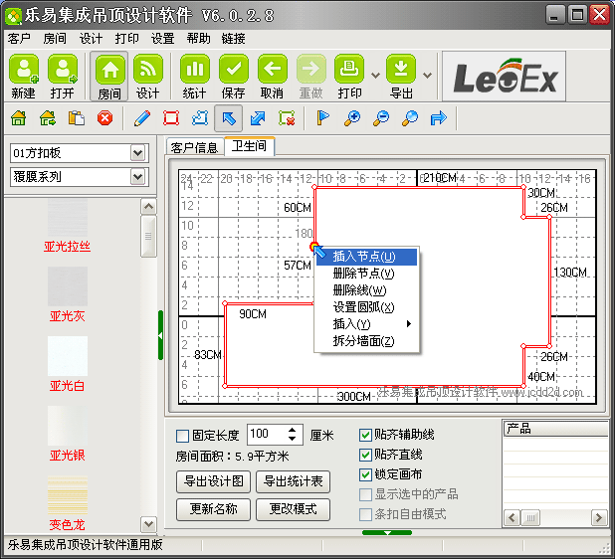Enable the 固定长度 checkbox
The image size is (615, 559).
[182, 436]
